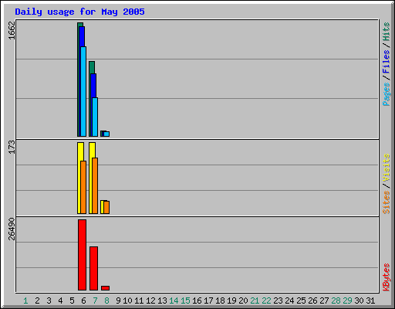Click the red KBytes bar for day 7
395x309 pixels.
(93, 268)
